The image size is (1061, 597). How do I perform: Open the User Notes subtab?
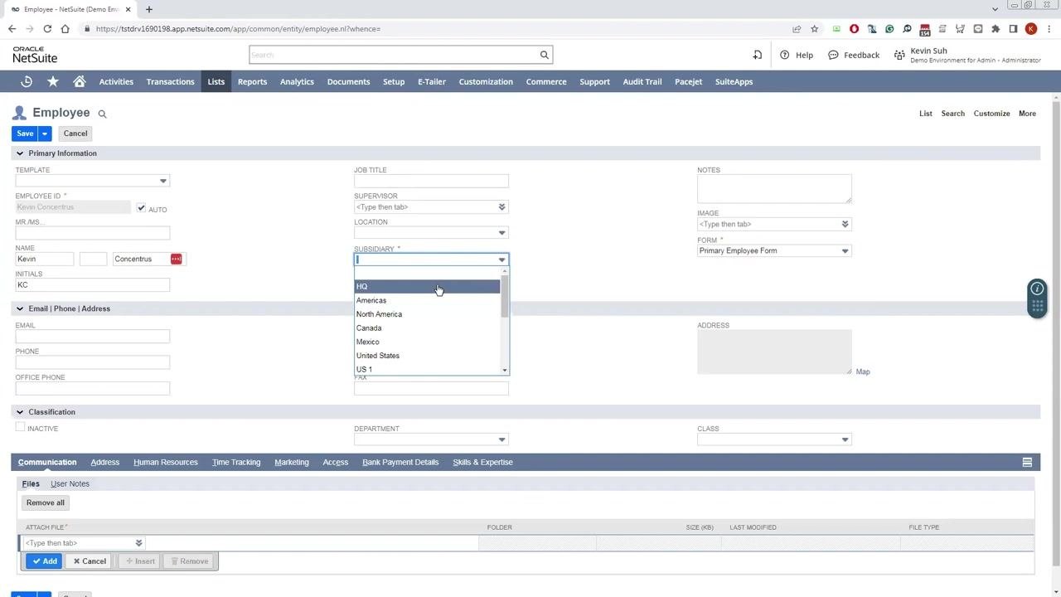point(70,483)
